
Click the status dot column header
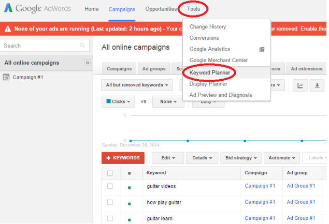[x=129, y=173]
